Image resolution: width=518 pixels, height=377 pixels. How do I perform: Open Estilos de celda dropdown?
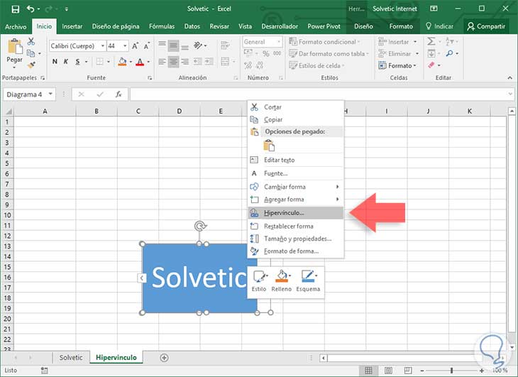(x=316, y=65)
